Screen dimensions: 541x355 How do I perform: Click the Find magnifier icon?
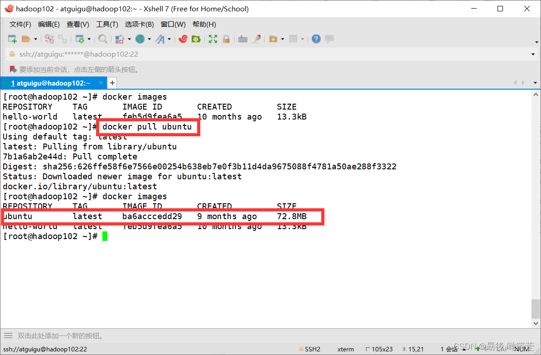[x=102, y=39]
